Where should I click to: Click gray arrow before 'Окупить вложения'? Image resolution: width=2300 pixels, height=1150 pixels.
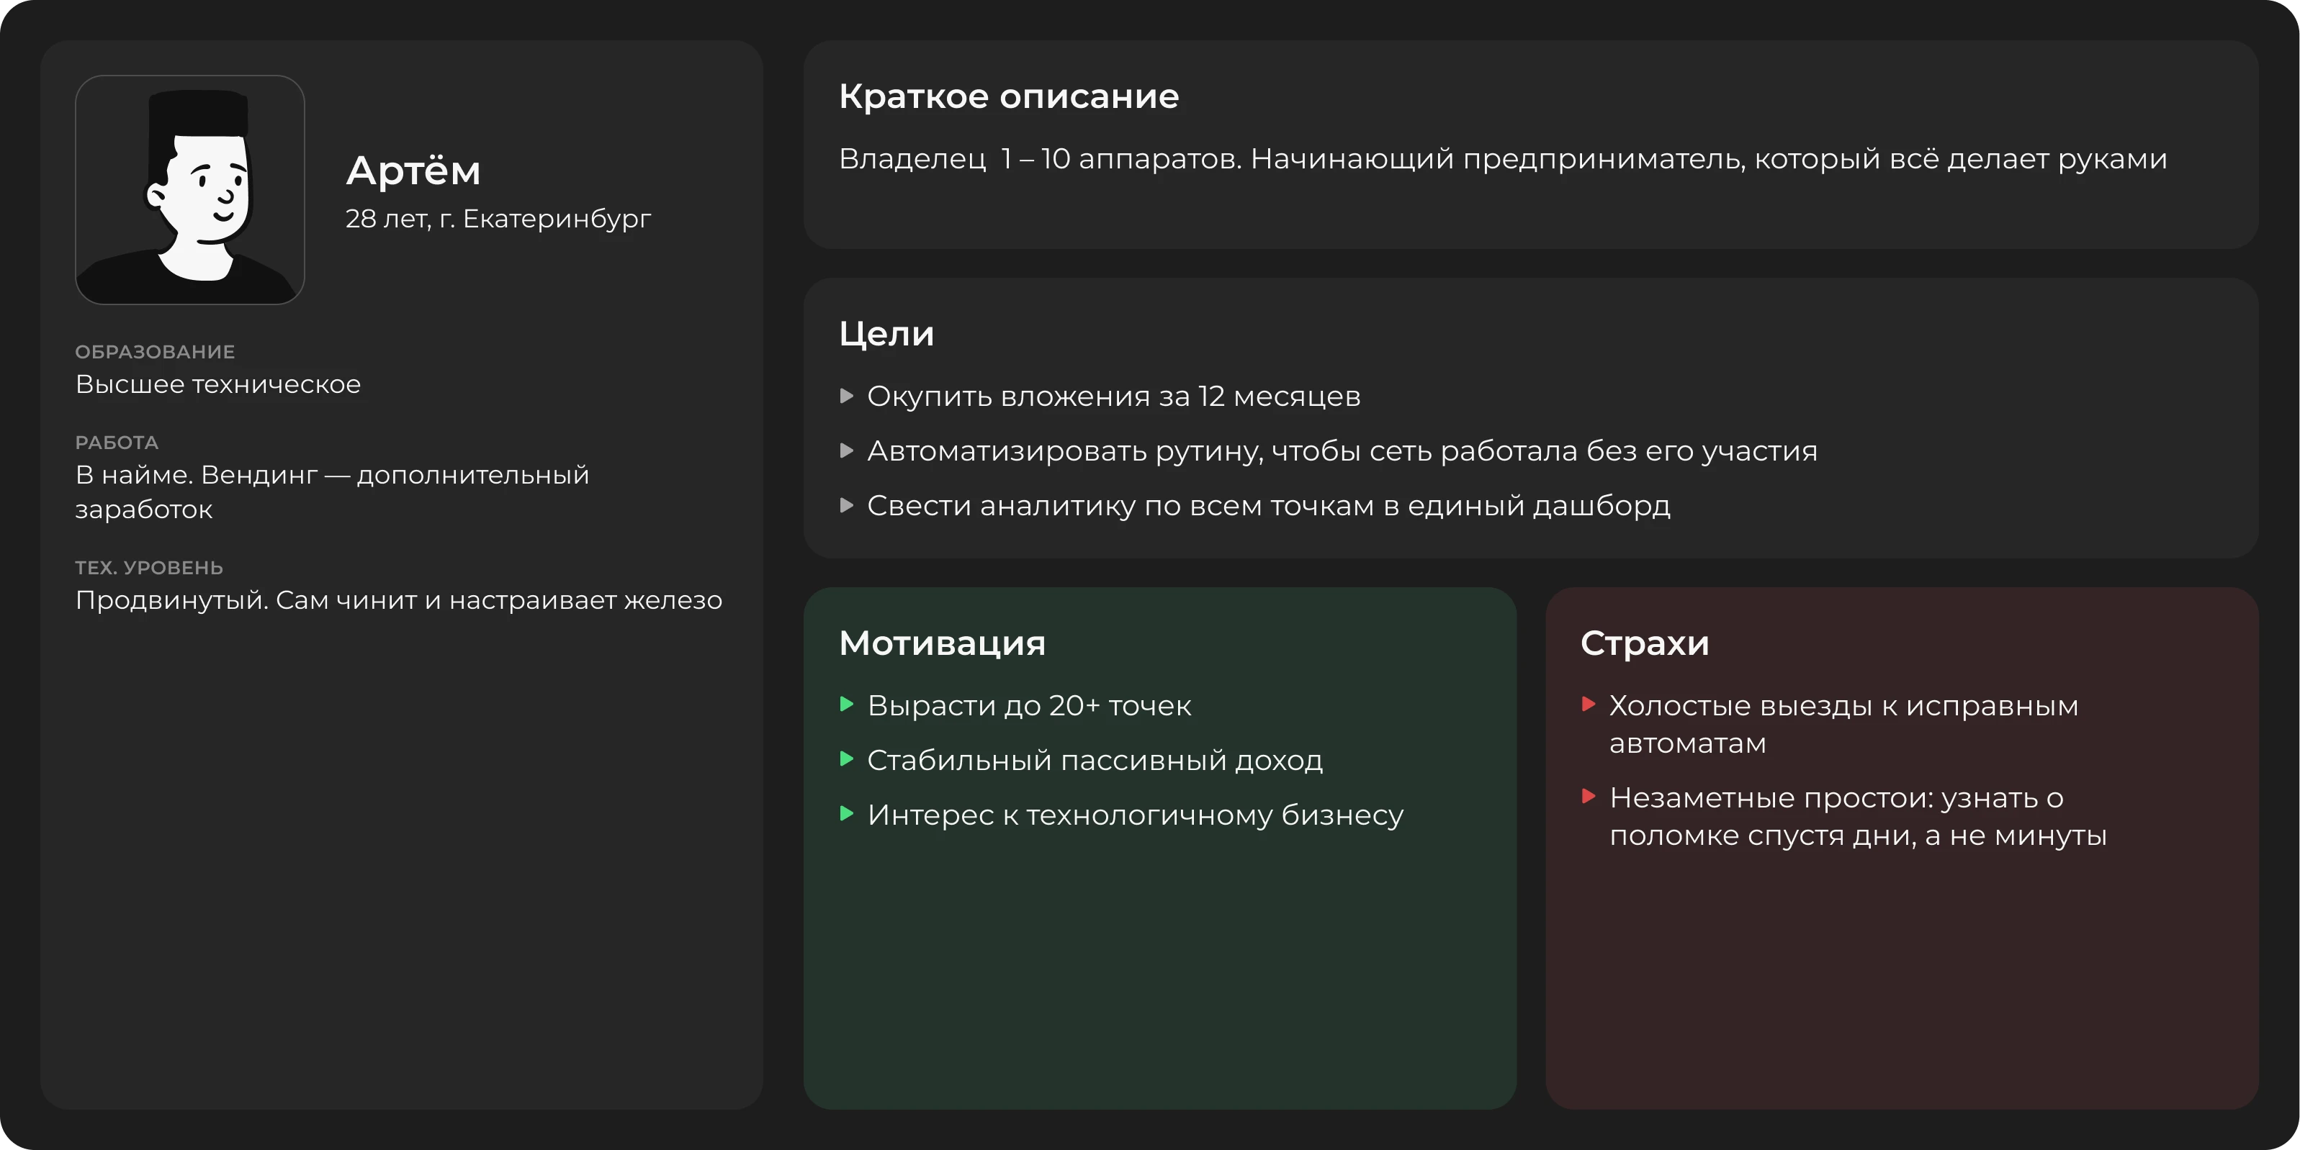pyautogui.click(x=848, y=395)
